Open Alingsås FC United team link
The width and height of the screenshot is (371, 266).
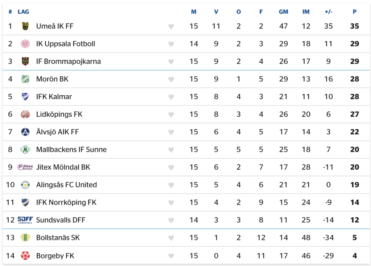(67, 184)
